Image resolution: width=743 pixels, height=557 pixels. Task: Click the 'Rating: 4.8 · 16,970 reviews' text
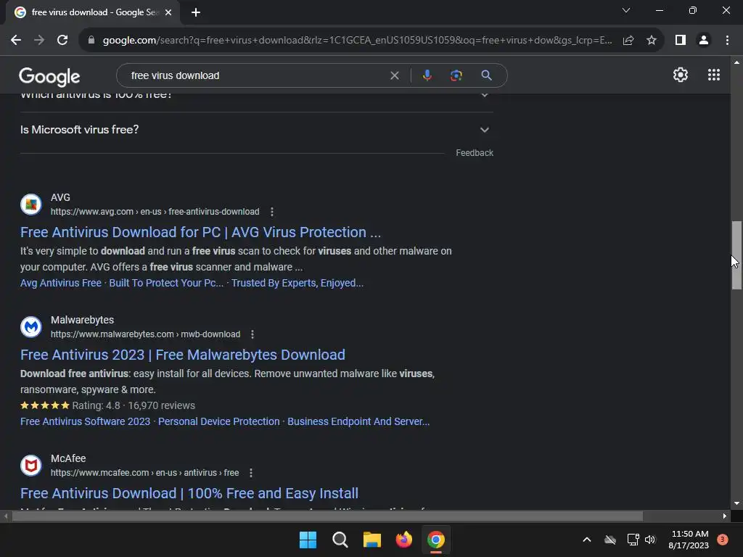pyautogui.click(x=134, y=405)
